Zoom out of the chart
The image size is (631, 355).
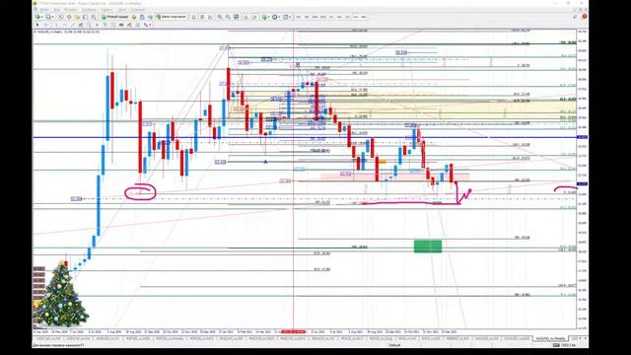click(x=228, y=17)
